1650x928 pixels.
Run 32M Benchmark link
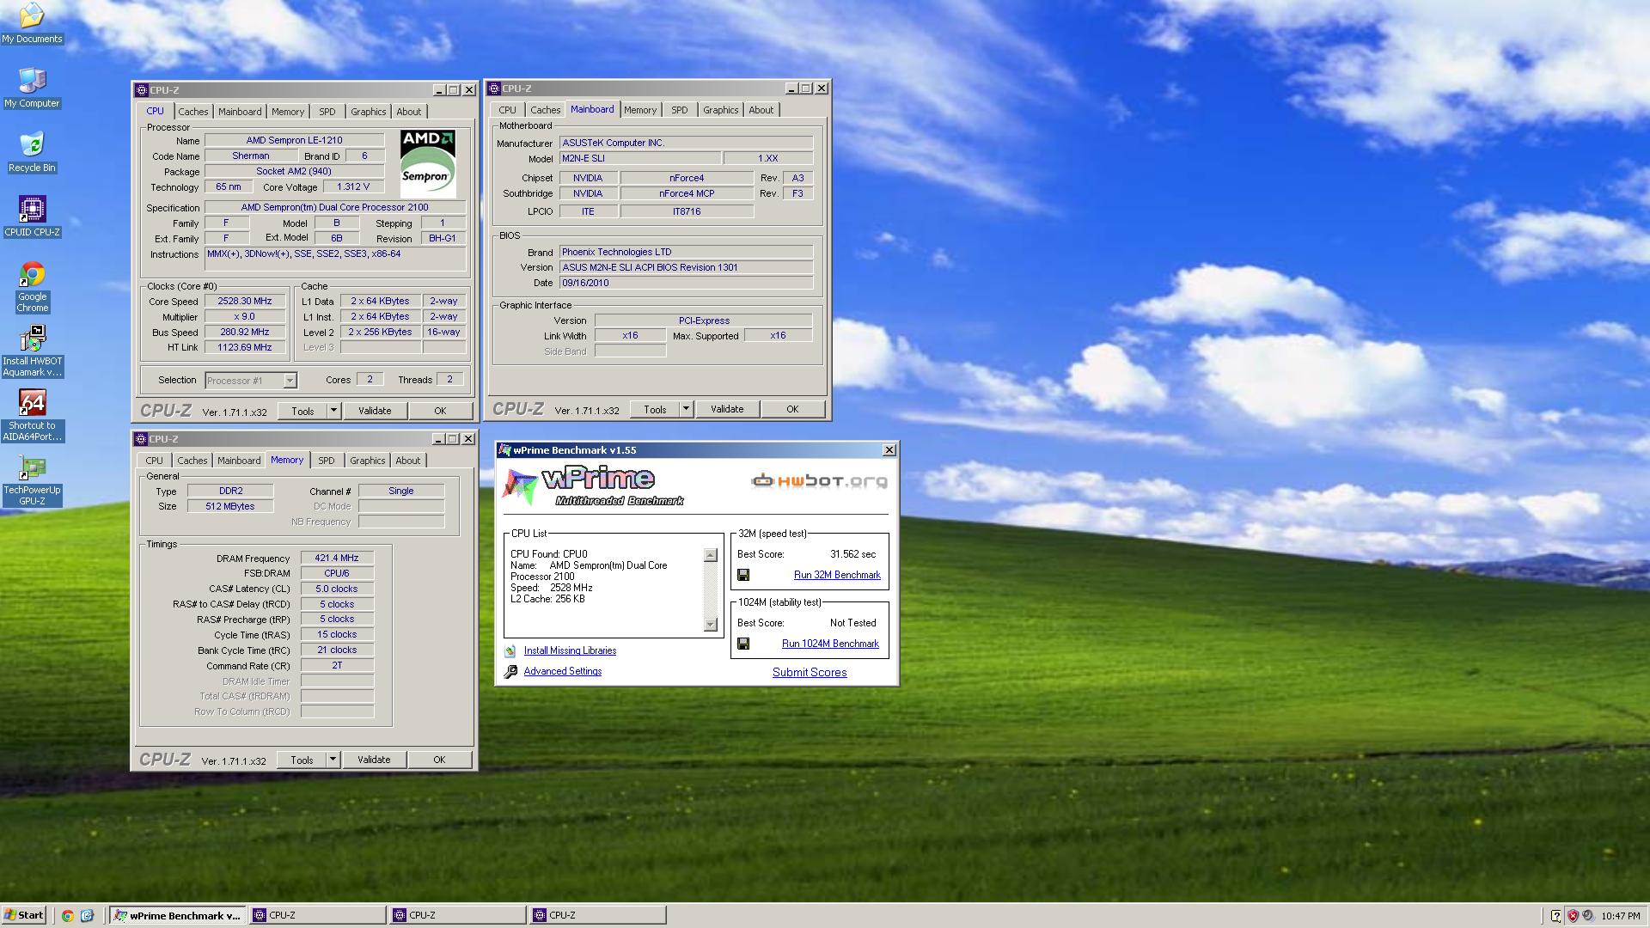coord(837,575)
